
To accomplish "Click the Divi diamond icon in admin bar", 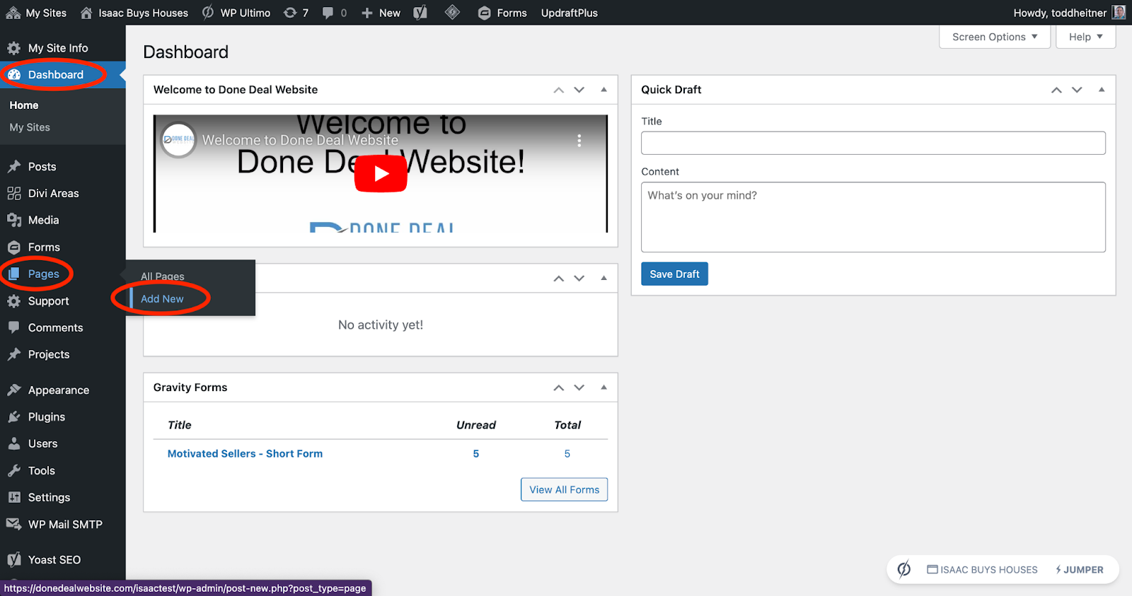I will tap(453, 12).
